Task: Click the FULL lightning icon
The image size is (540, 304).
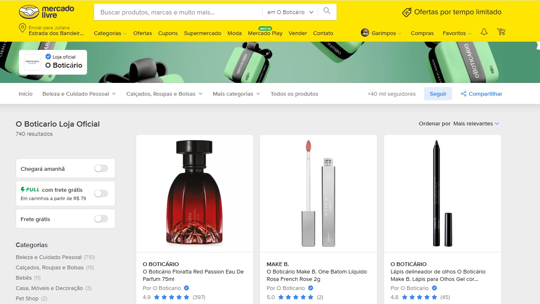Action: point(23,190)
